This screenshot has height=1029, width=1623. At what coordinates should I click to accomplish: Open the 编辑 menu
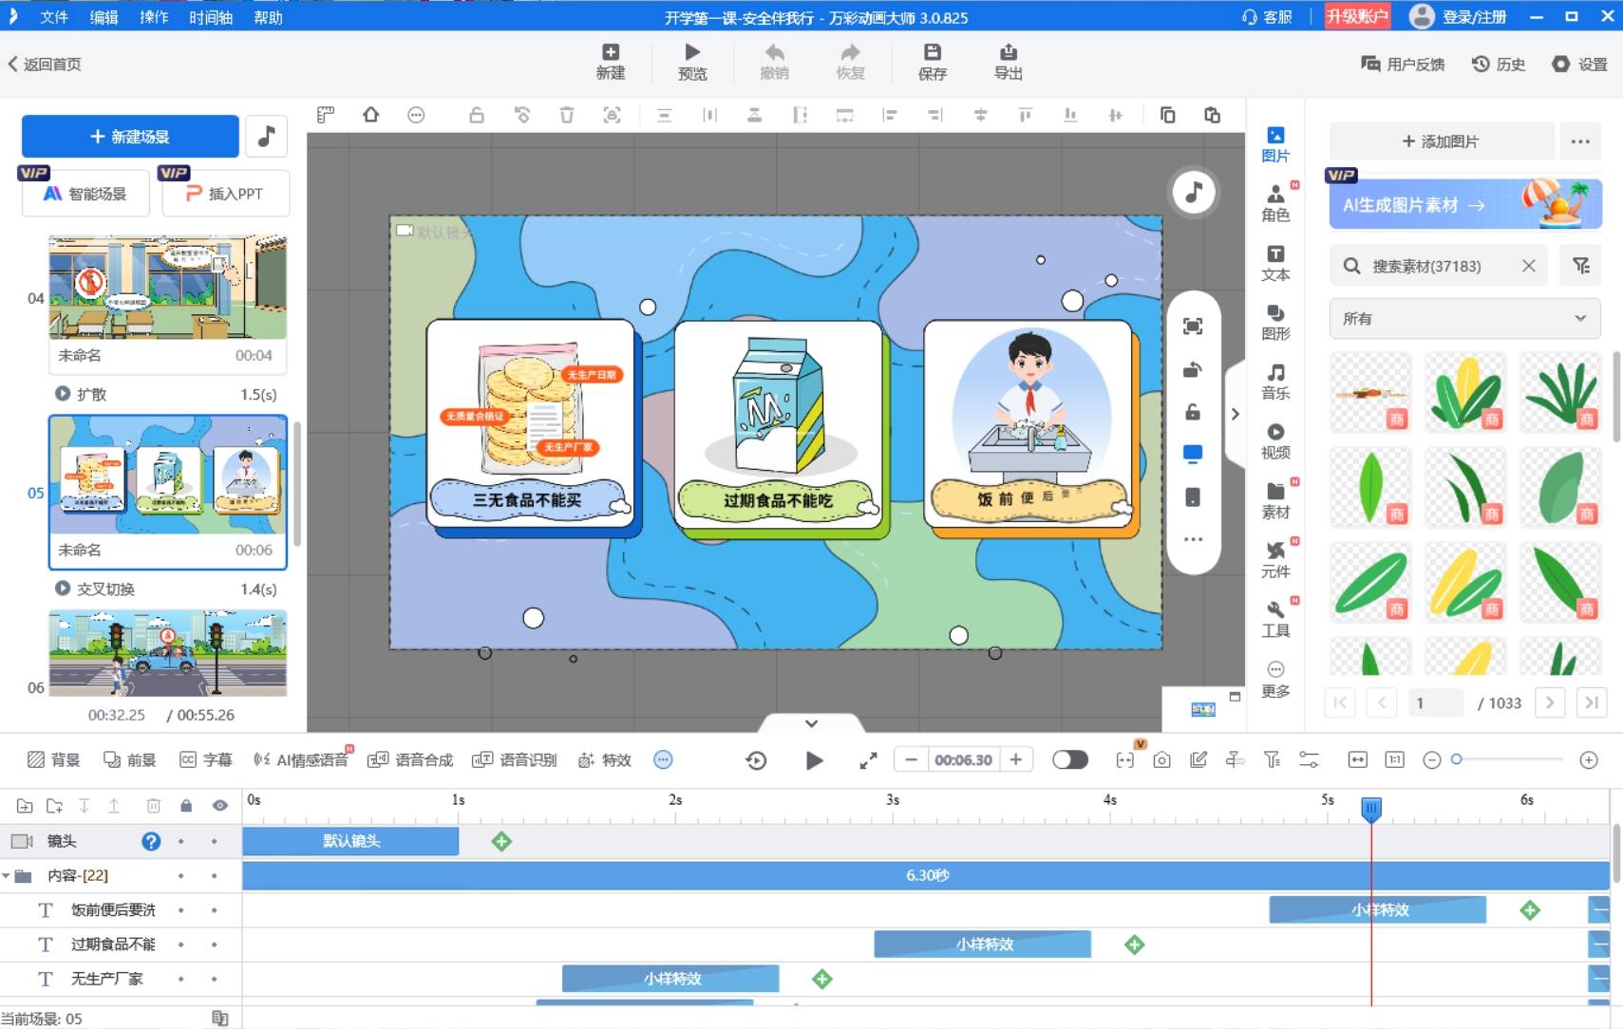click(104, 17)
